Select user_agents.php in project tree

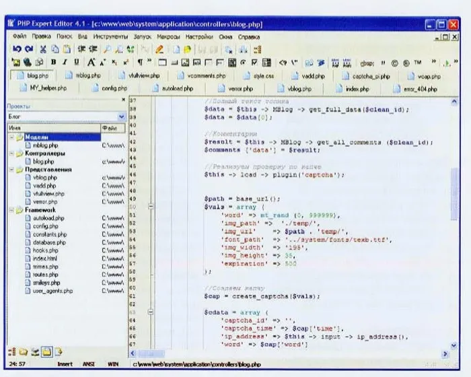[53, 291]
